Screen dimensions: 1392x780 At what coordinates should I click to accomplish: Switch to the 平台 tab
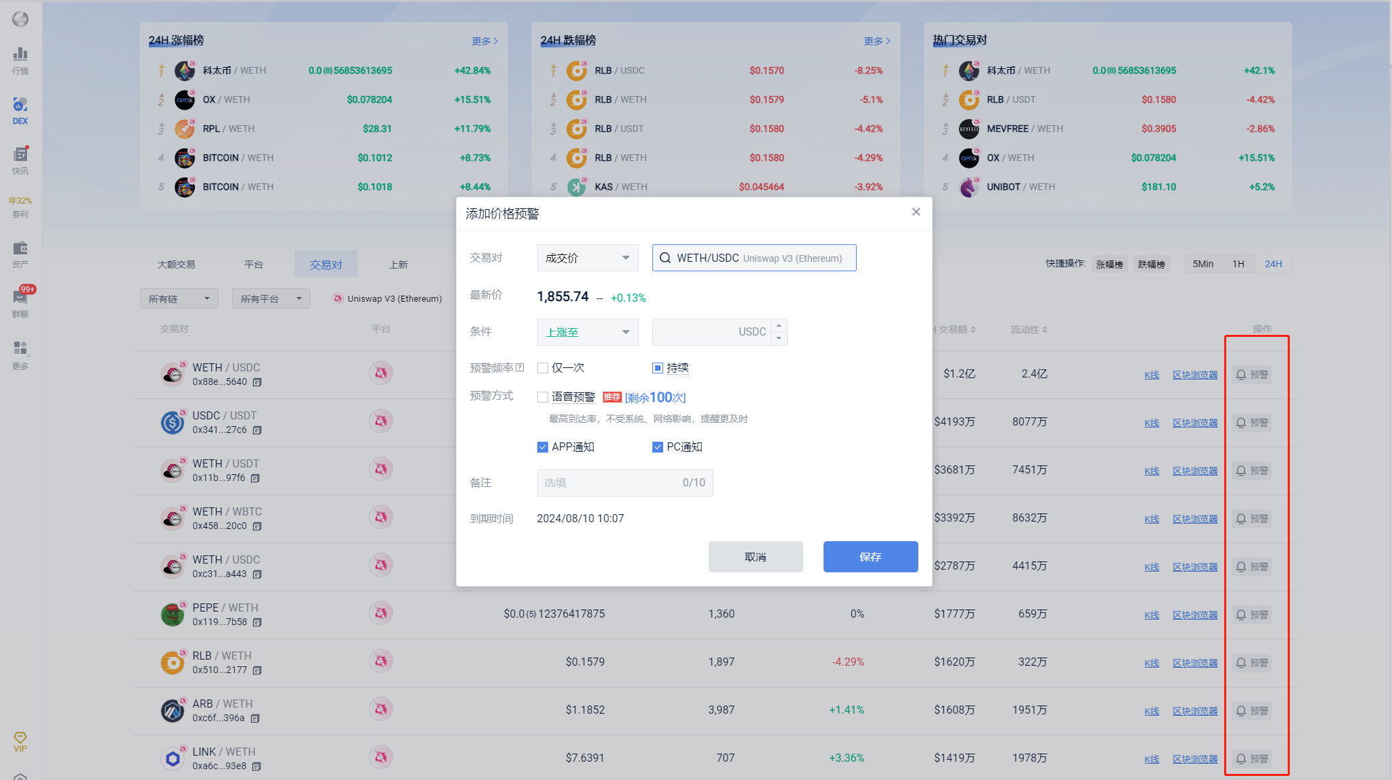[254, 265]
